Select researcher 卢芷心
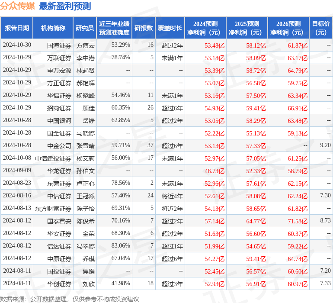Image resolution: width=333 pixels, height=303 pixels. [86, 184]
